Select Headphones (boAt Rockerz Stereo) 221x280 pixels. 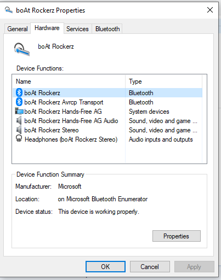(x=71, y=139)
